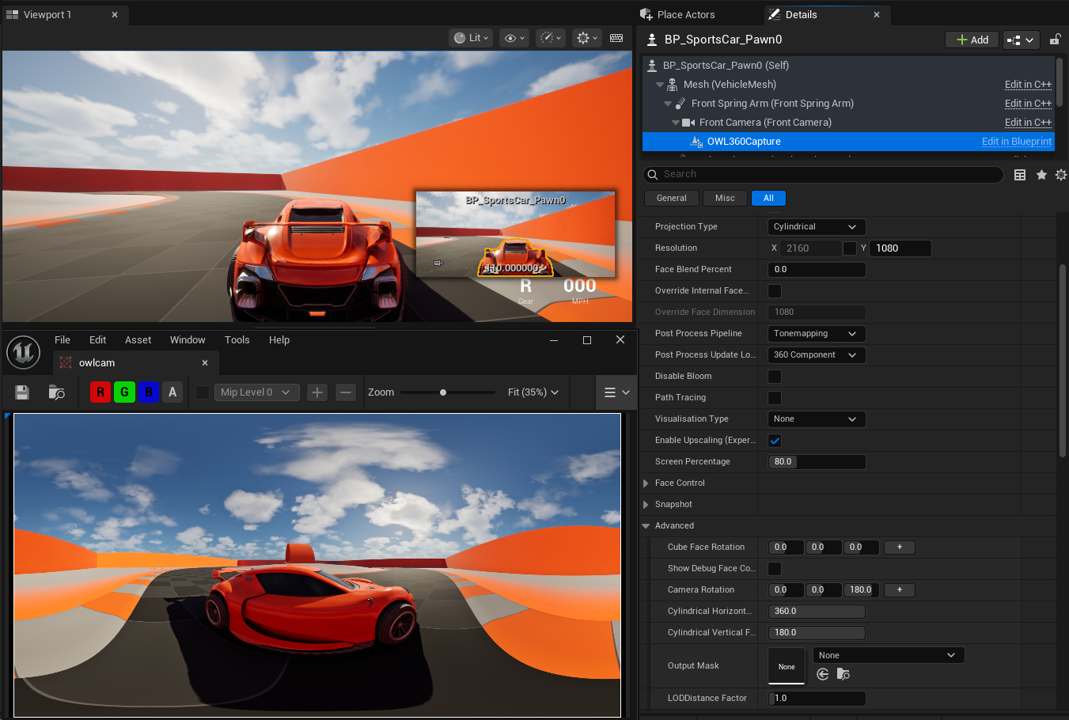Toggle the green channel button
The image size is (1069, 720).
124,392
